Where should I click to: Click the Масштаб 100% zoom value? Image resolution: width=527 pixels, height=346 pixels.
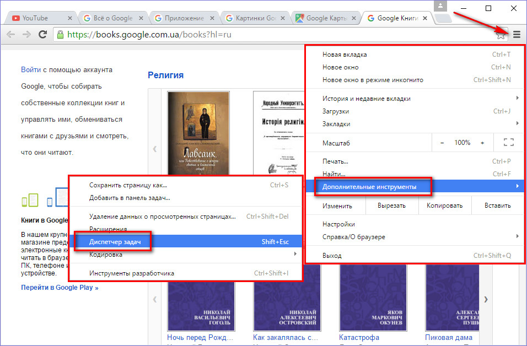coord(462,143)
